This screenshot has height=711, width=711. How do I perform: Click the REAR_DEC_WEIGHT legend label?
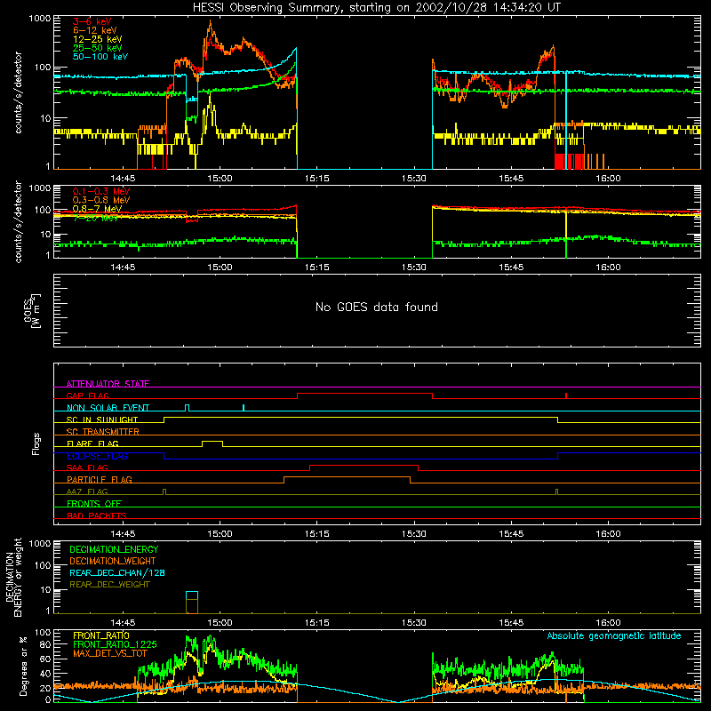pos(109,585)
